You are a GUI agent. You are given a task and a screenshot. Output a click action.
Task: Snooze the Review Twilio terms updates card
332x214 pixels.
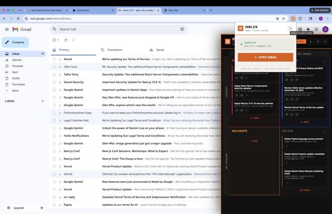(292, 99)
